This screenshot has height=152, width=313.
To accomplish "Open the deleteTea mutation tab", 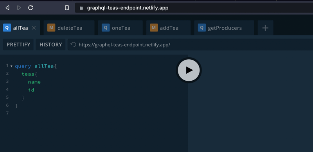I will point(69,28).
